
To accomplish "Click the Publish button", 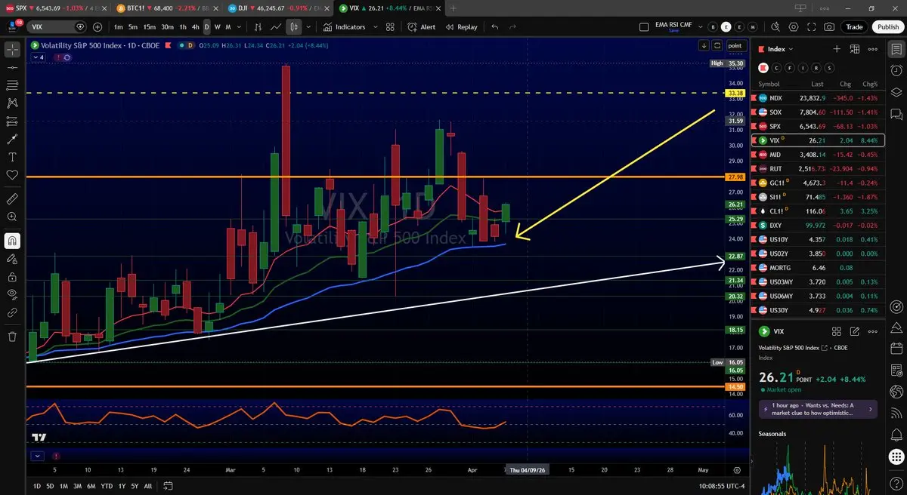I will (x=887, y=27).
